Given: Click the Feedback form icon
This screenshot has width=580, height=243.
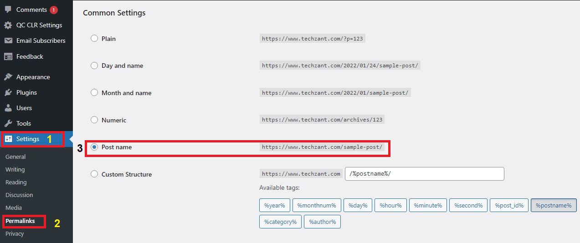Looking at the screenshot, I should tap(8, 56).
